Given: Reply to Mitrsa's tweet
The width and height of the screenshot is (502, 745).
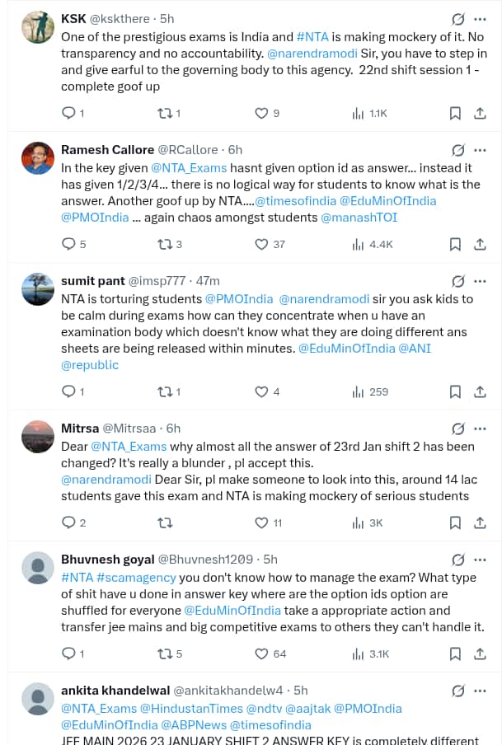Looking at the screenshot, I should [x=69, y=522].
